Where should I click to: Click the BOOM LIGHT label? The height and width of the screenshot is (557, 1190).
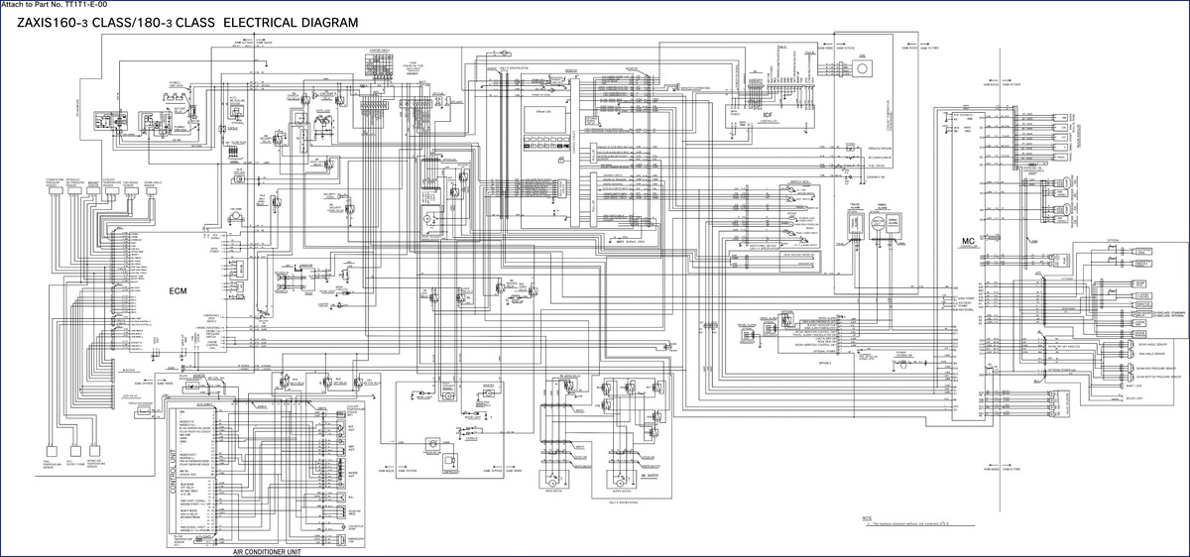[x=1132, y=398]
